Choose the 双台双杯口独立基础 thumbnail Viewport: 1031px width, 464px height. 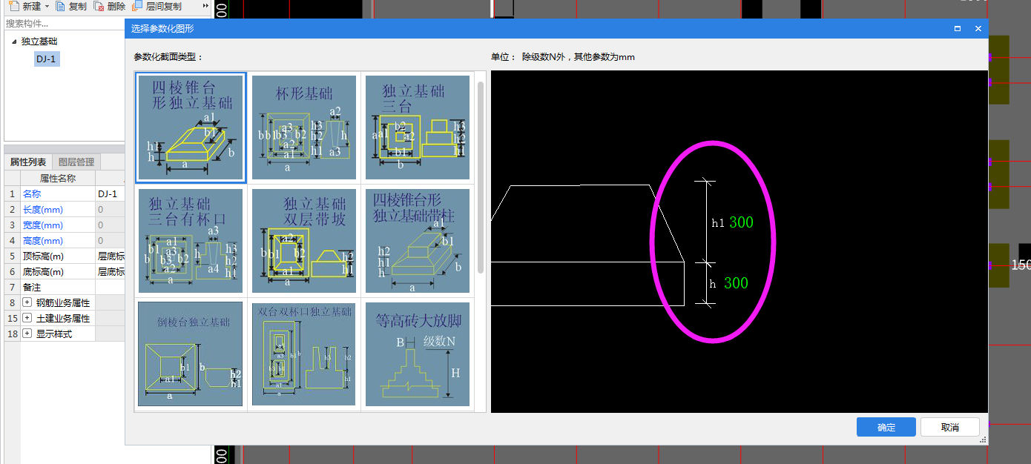[x=304, y=354]
